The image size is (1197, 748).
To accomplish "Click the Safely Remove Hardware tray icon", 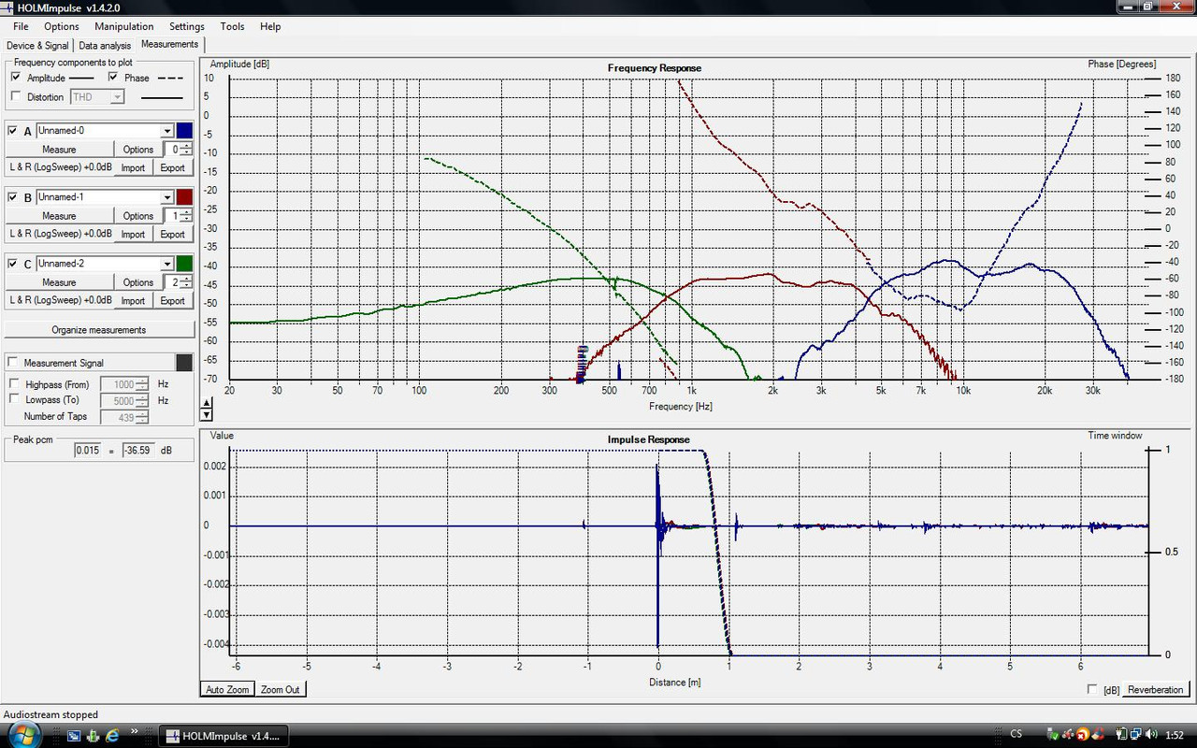I will (x=1051, y=734).
